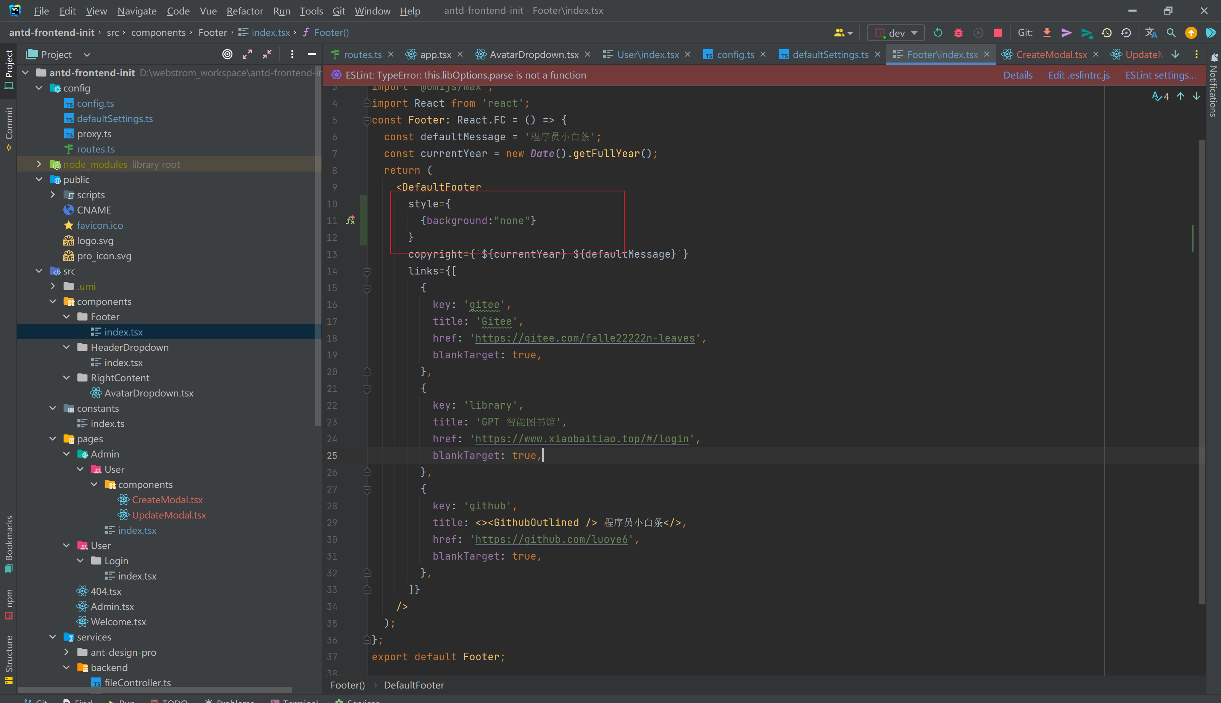The width and height of the screenshot is (1221, 703).
Task: Open Project panel options via three dots
Action: coord(292,55)
